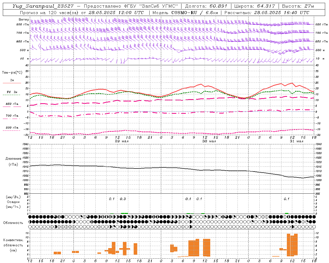Click the Ветер panel label
329x263 pixels.
coord(24,20)
